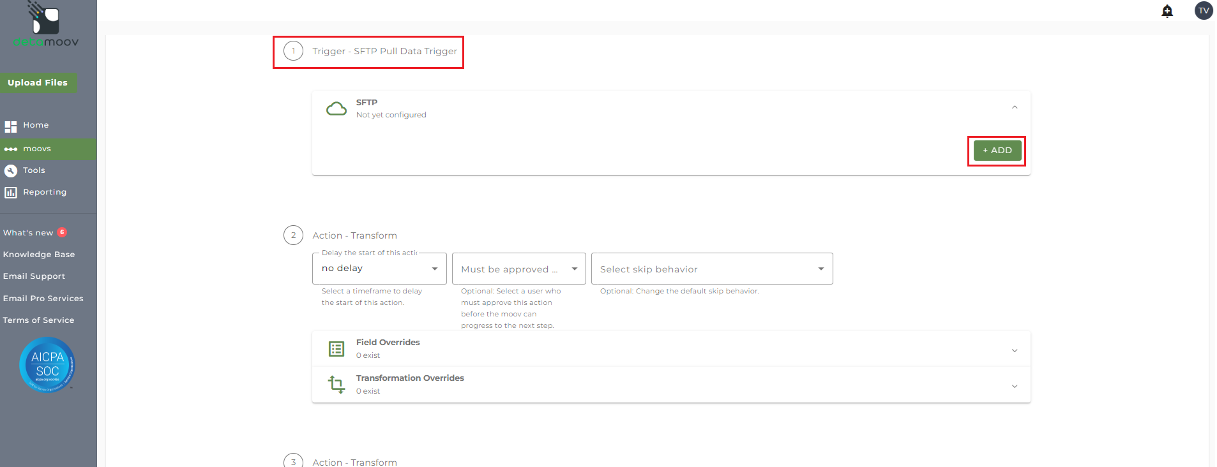Click the Field Overrides title text

pos(388,343)
